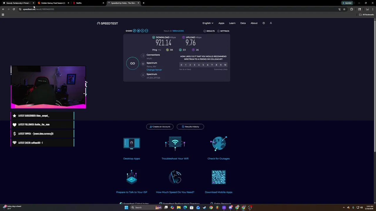The height and width of the screenshot is (211, 376).
Task: Open Speedtest Settings
Action: coord(223,31)
